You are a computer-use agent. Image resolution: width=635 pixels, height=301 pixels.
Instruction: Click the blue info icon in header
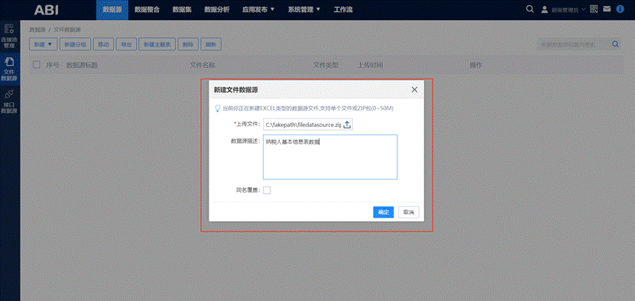tap(620, 9)
